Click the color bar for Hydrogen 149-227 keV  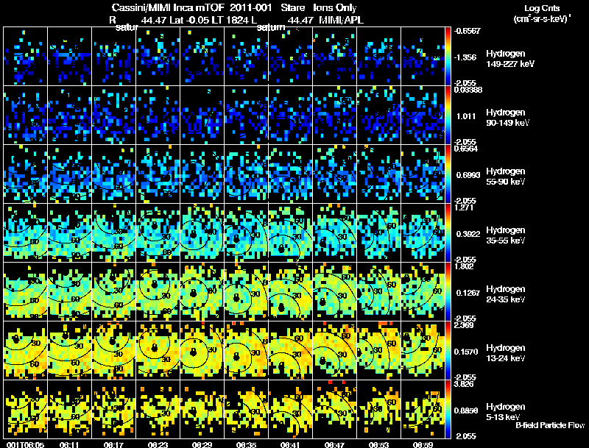pos(448,57)
